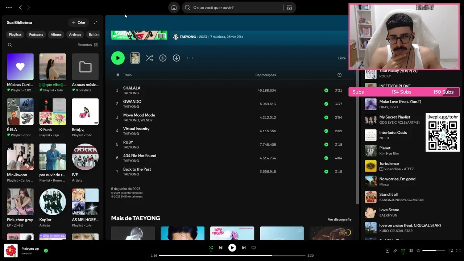464x261 pixels.
Task: Adjust the volume slider
Action: click(434, 251)
